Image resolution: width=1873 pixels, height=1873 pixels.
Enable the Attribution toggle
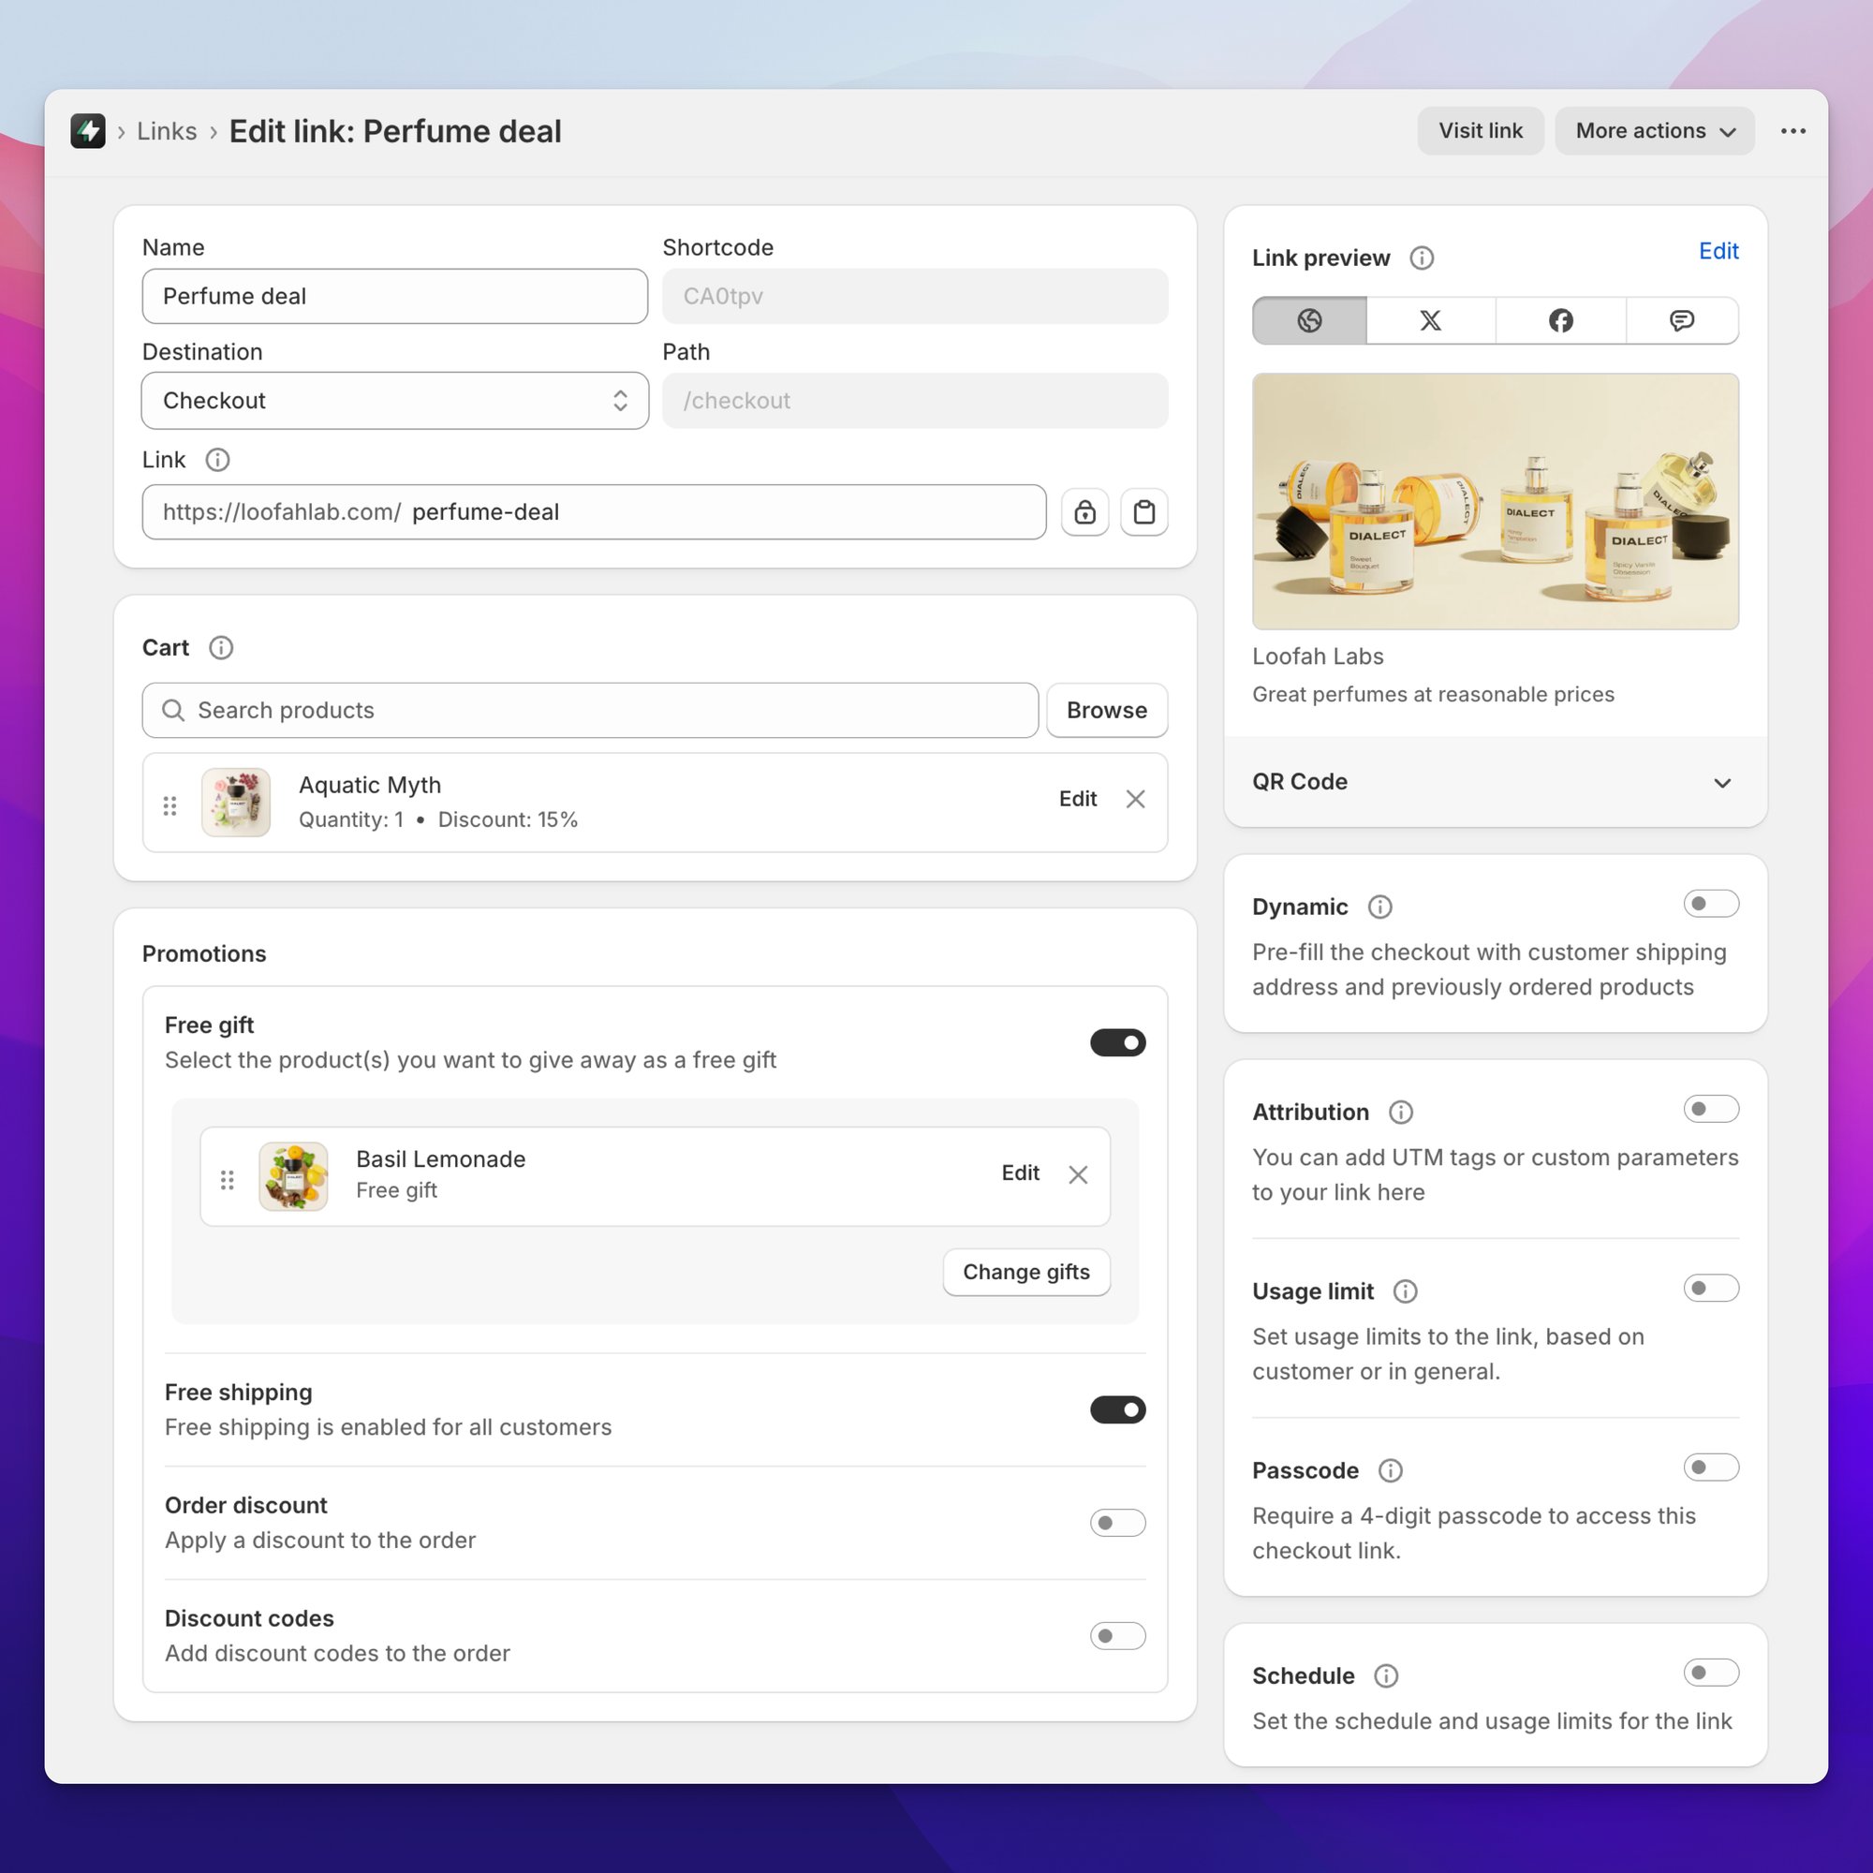(x=1711, y=1109)
